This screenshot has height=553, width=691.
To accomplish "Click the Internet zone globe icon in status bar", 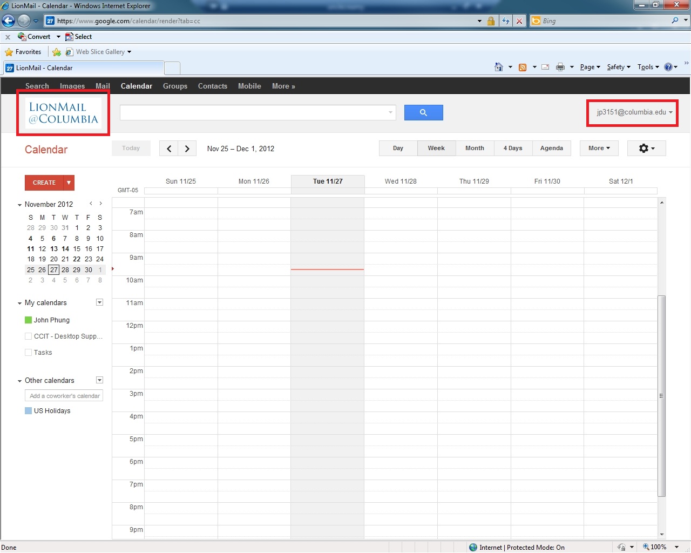I will tap(473, 547).
